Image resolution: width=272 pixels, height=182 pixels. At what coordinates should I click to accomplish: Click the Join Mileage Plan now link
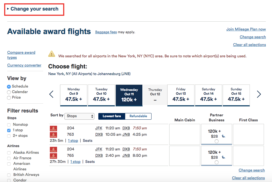246,29
